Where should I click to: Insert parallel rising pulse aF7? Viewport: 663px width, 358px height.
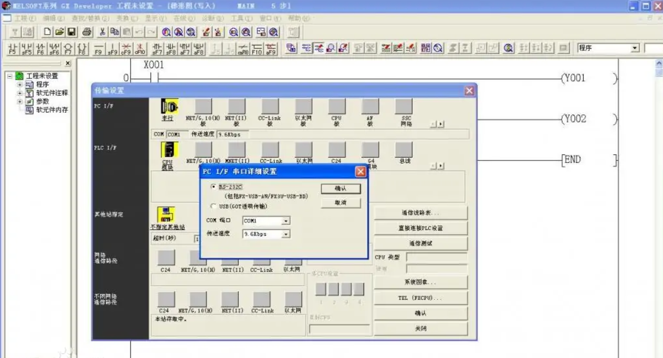point(184,49)
